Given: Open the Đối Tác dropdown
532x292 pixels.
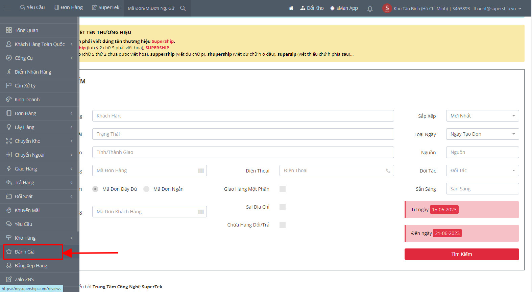Looking at the screenshot, I should 482,170.
